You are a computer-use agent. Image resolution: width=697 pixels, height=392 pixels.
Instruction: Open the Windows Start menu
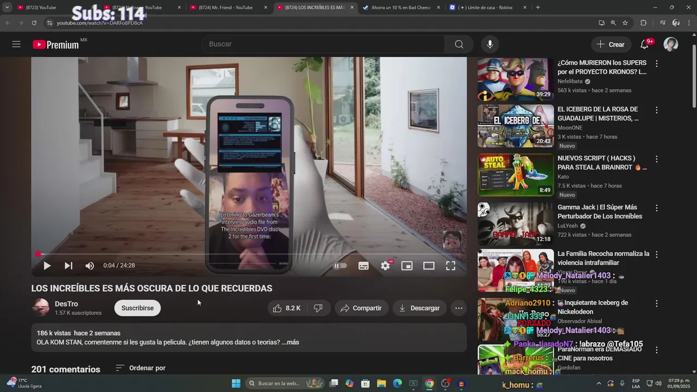coord(236,383)
